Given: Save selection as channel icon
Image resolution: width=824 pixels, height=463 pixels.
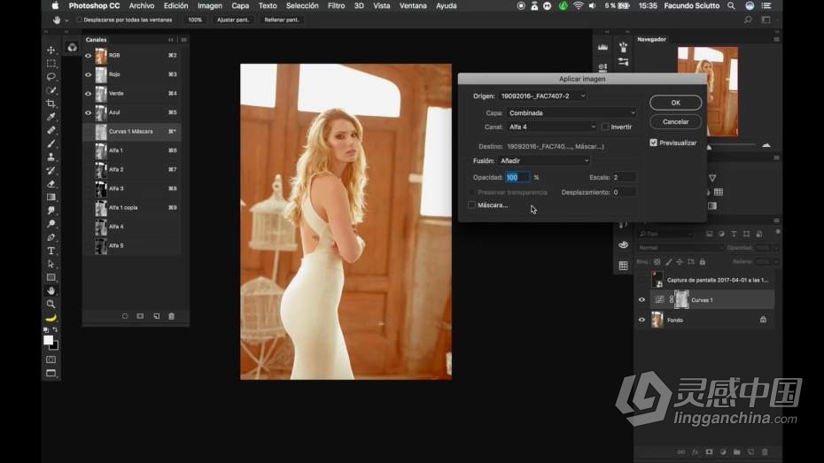Looking at the screenshot, I should tap(140, 316).
